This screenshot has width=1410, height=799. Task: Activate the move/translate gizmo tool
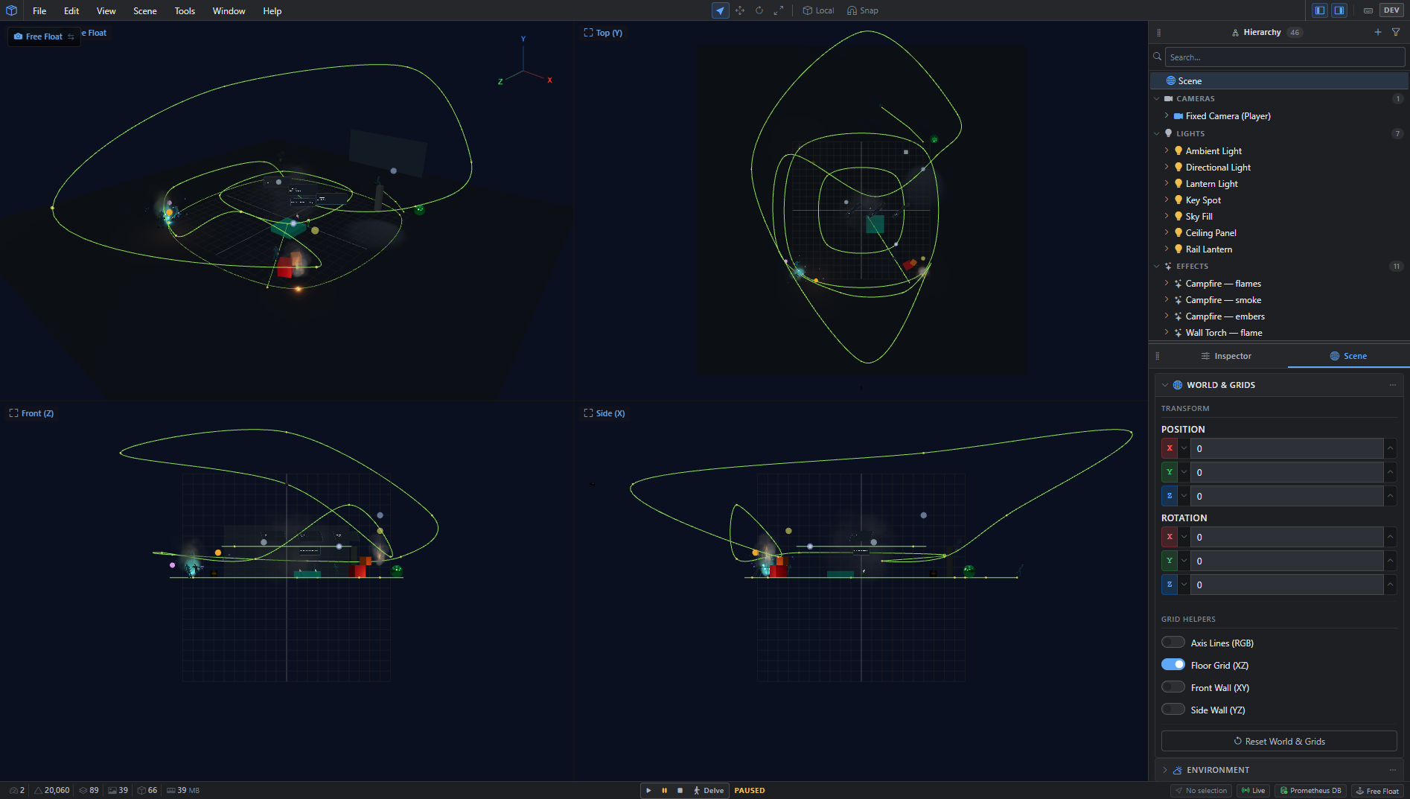pos(740,10)
